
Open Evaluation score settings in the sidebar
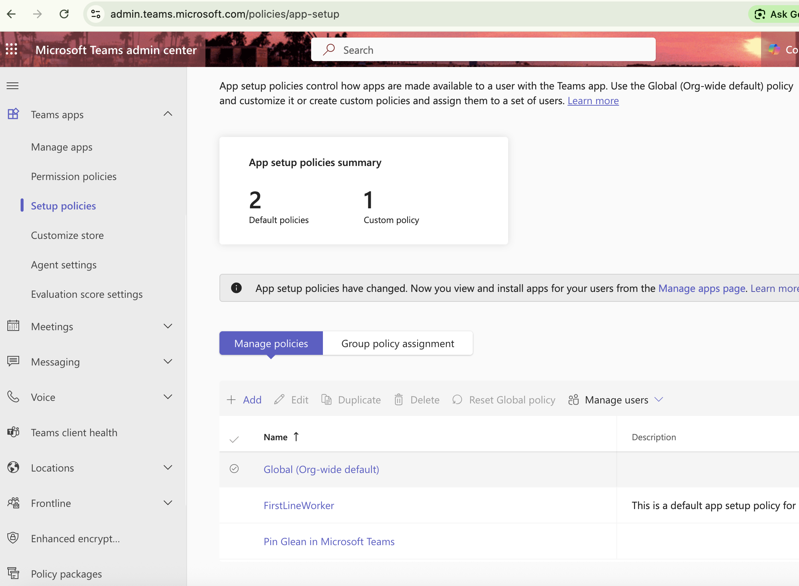87,294
